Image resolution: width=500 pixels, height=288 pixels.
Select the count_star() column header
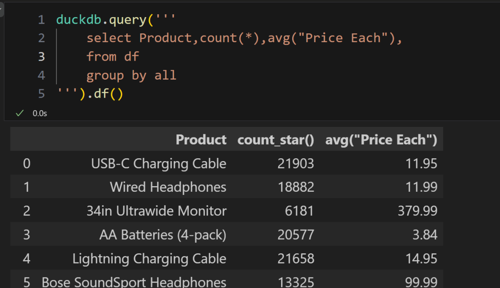click(275, 140)
